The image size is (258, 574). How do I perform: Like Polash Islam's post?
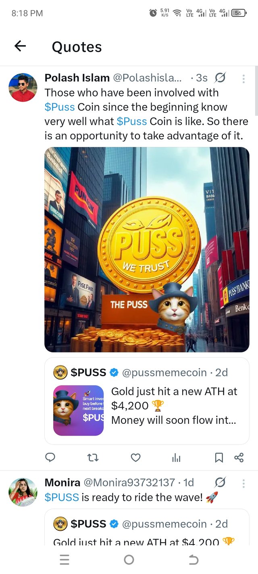pyautogui.click(x=136, y=457)
